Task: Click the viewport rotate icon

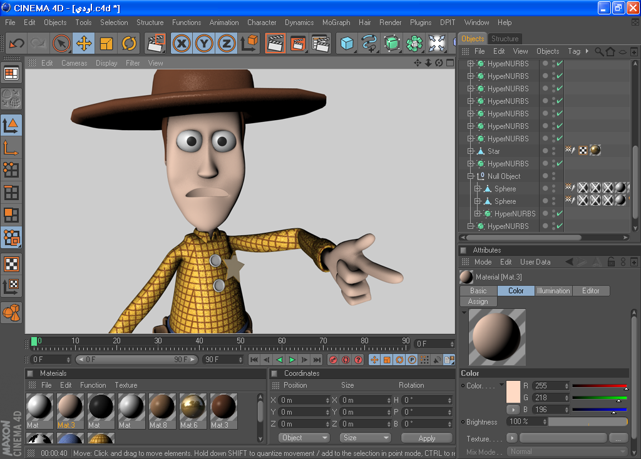Action: (439, 63)
